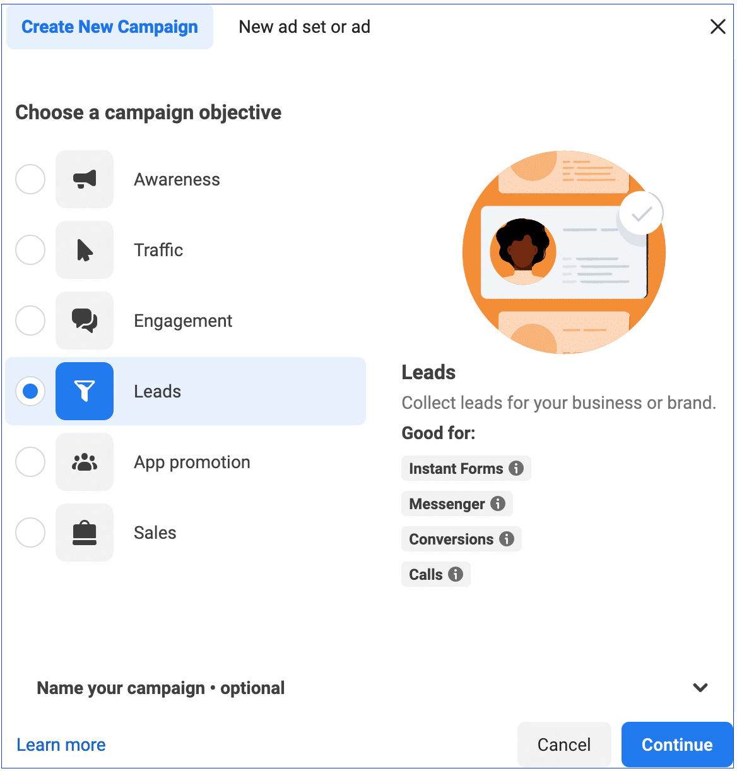The width and height of the screenshot is (737, 771).
Task: Click the Traffic cursor icon
Action: click(85, 250)
